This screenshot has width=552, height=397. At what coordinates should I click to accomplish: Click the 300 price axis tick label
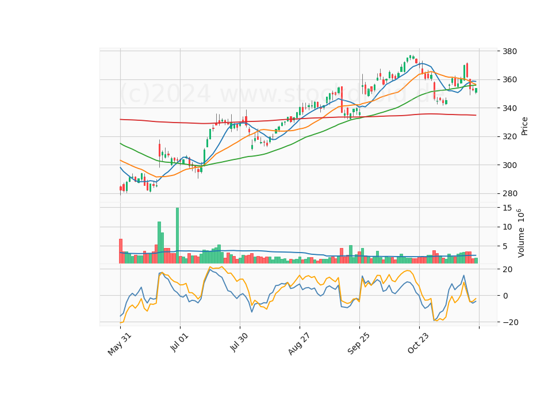click(x=510, y=165)
